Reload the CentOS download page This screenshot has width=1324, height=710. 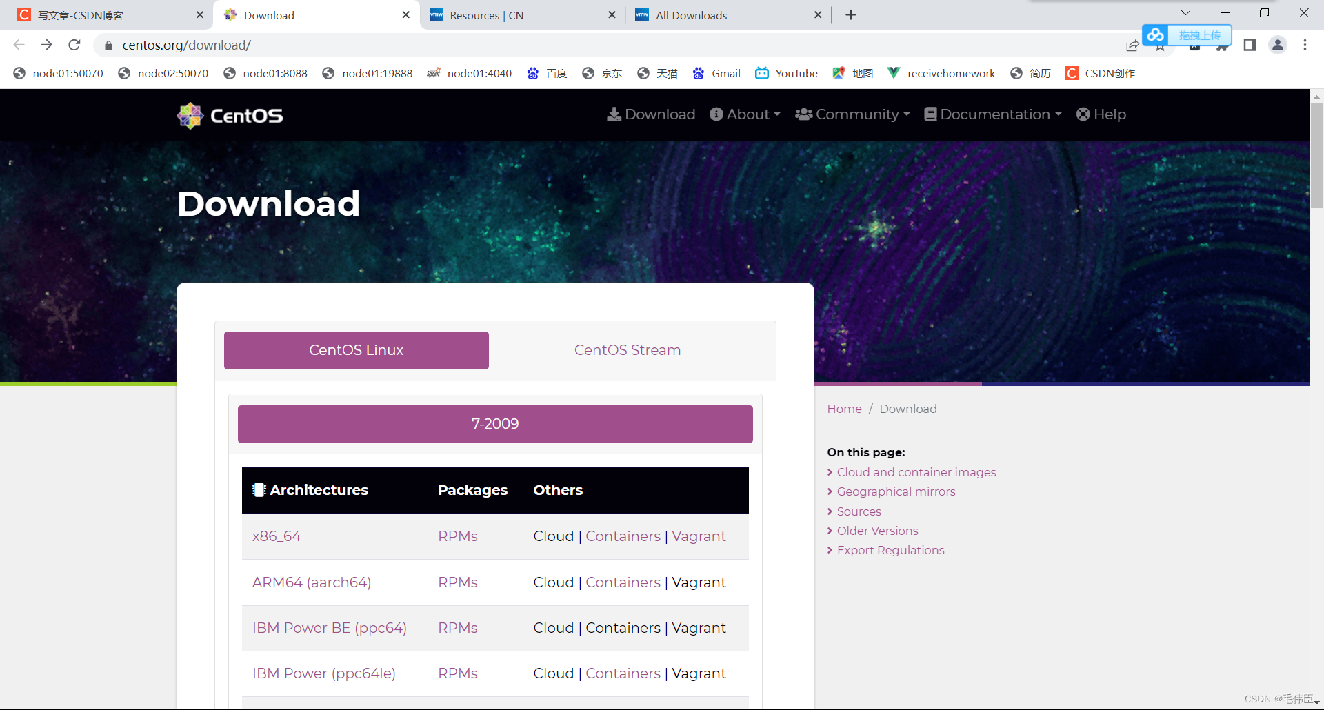(74, 45)
